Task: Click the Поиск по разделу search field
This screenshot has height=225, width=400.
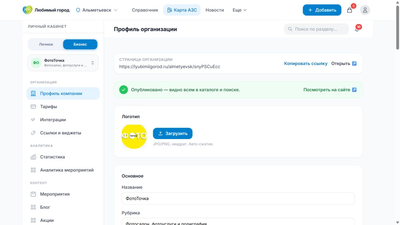Action: [x=316, y=29]
